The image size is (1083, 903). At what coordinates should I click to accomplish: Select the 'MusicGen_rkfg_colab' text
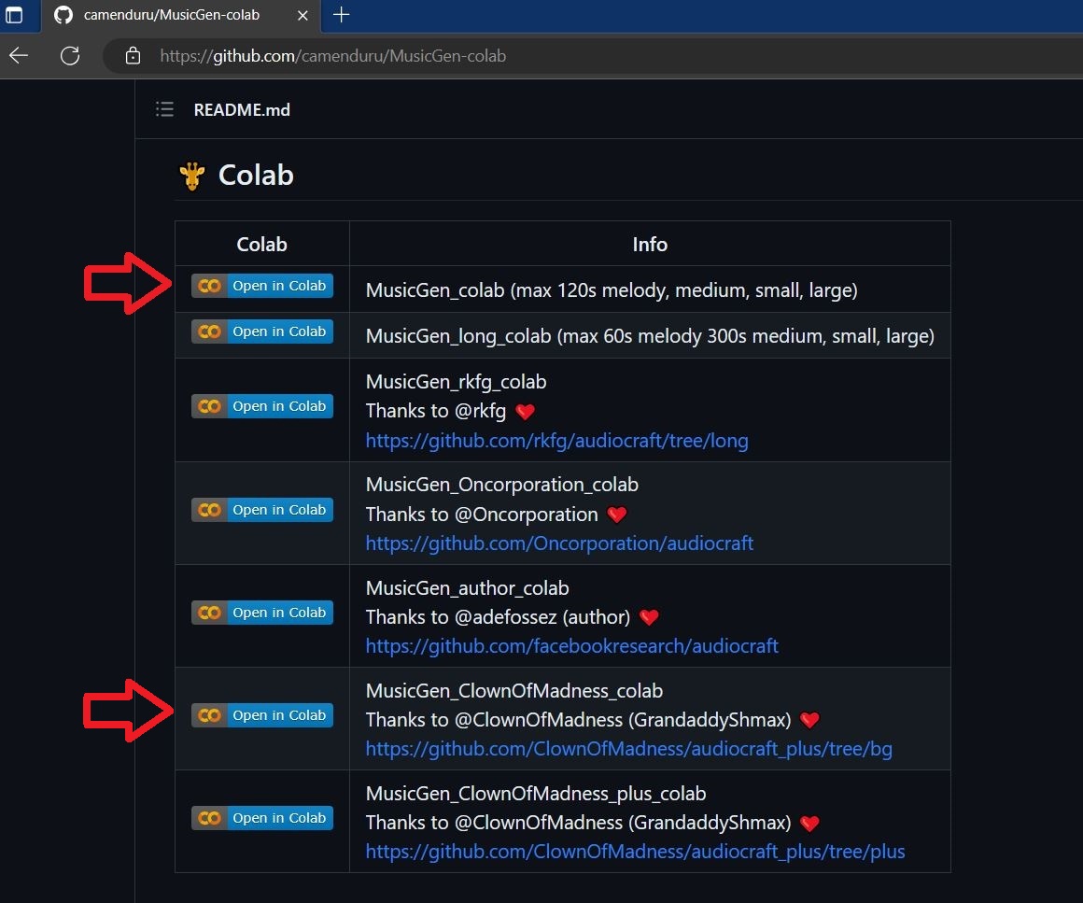pyautogui.click(x=456, y=382)
